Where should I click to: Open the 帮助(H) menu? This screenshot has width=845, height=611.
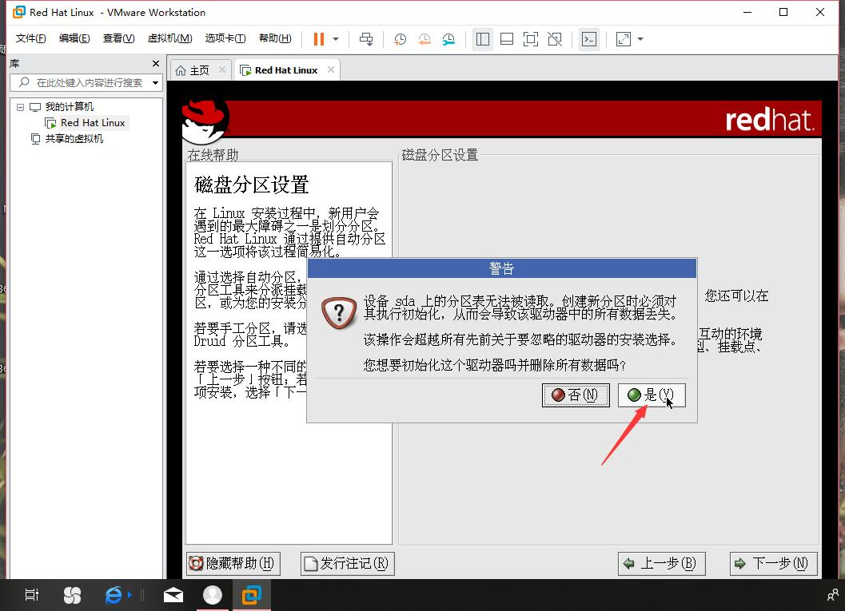coord(275,38)
